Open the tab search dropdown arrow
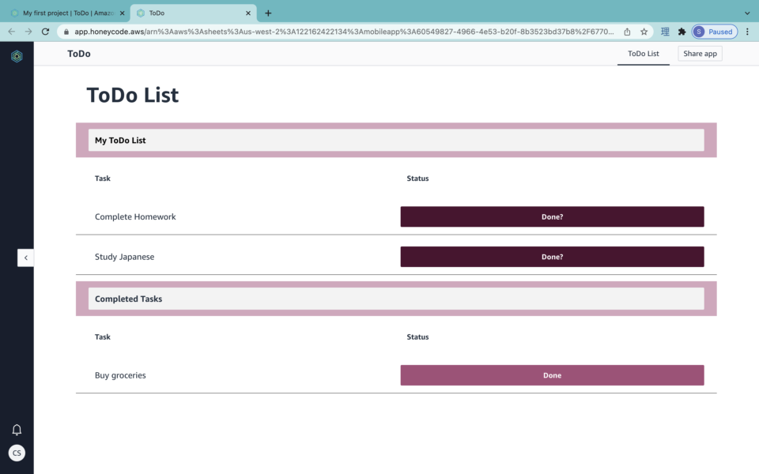The width and height of the screenshot is (759, 474). tap(746, 13)
